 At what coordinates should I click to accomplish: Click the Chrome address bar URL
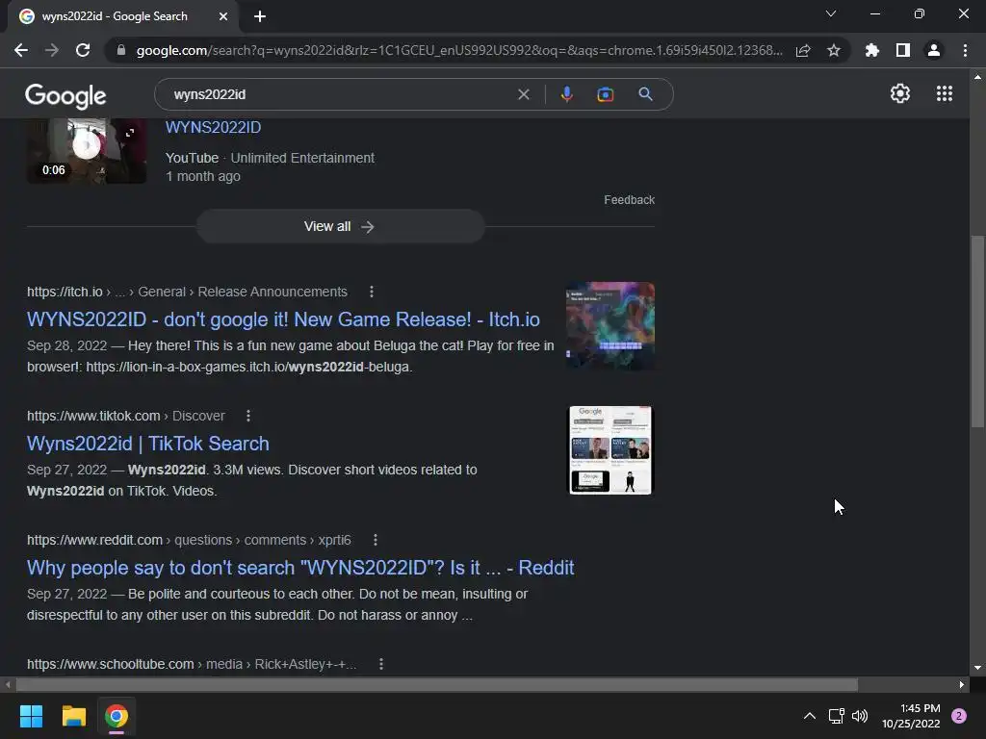point(459,50)
